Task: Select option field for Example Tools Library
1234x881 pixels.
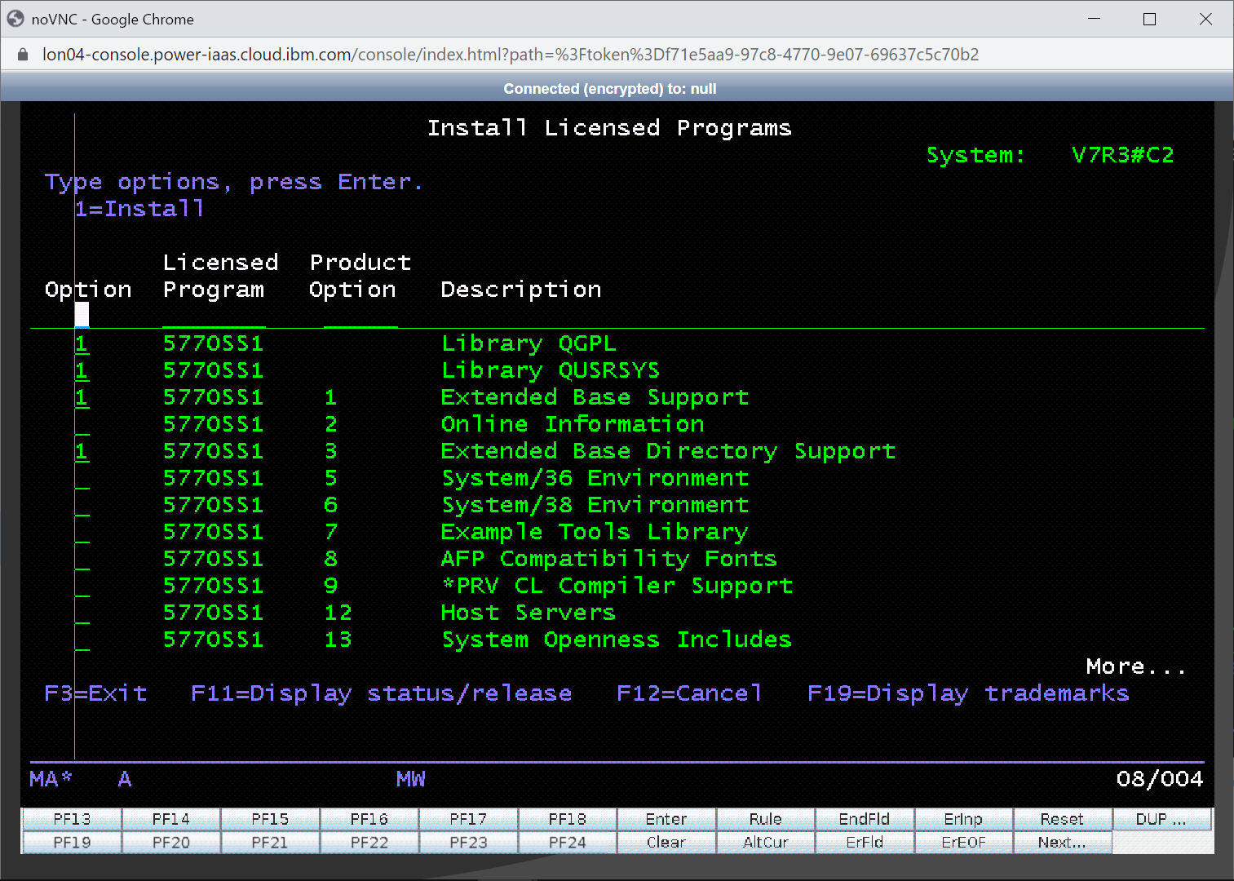Action: coord(82,532)
